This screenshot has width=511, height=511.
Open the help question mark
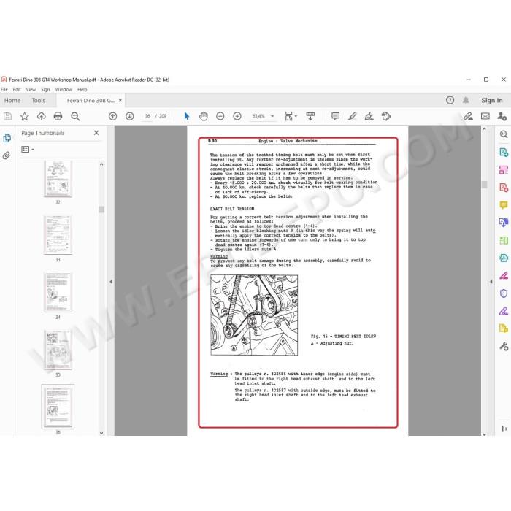pos(450,101)
